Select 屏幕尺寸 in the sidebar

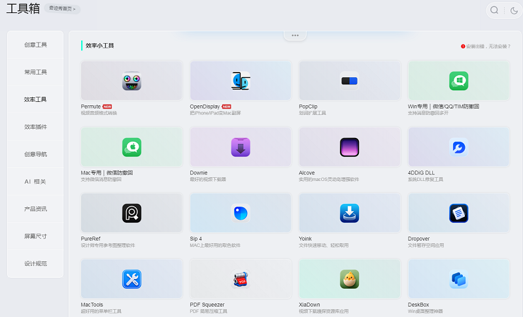click(x=35, y=236)
